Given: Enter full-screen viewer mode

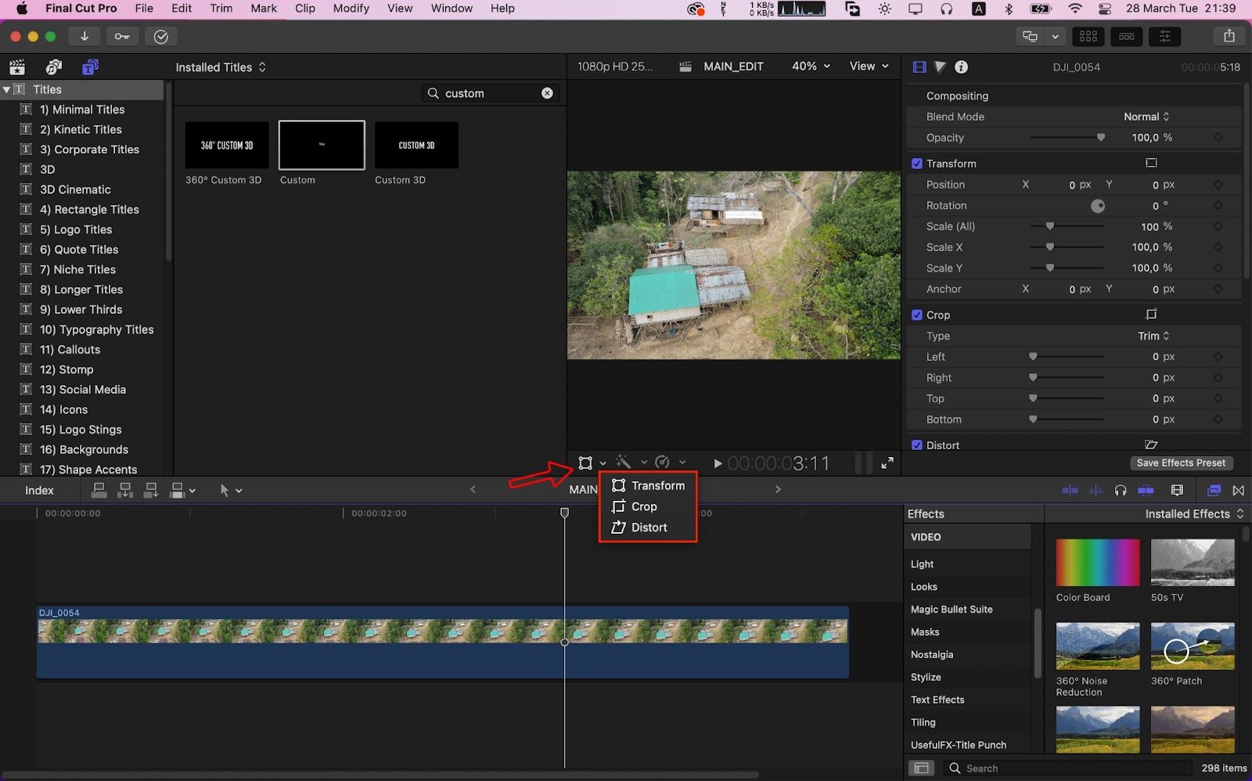Looking at the screenshot, I should [x=887, y=463].
